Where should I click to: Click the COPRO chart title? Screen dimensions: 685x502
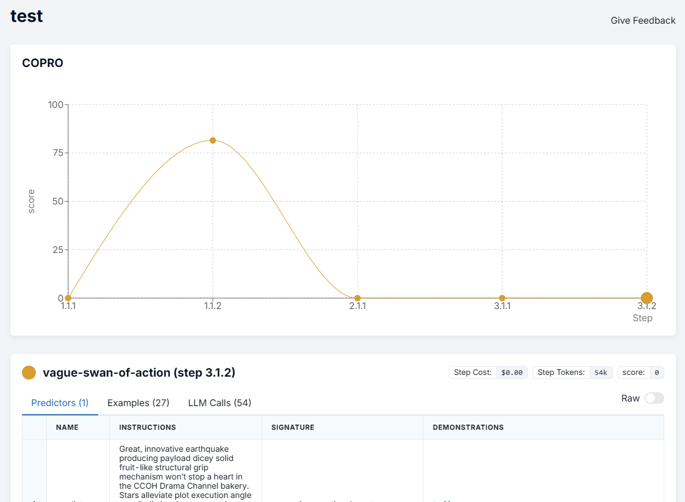(x=42, y=63)
